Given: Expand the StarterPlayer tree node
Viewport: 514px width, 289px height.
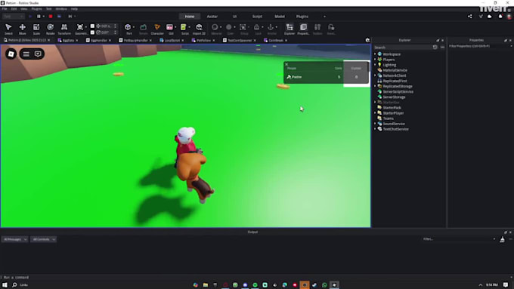Looking at the screenshot, I should pos(375,113).
